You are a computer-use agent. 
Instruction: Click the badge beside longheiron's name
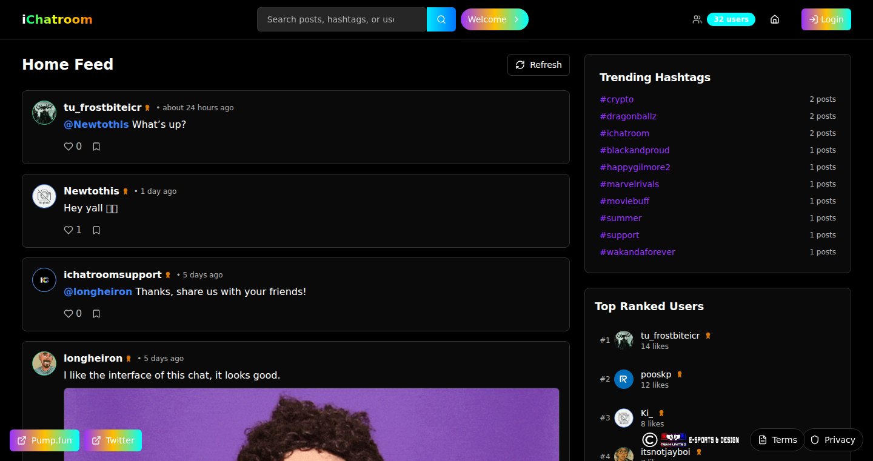[x=129, y=359]
